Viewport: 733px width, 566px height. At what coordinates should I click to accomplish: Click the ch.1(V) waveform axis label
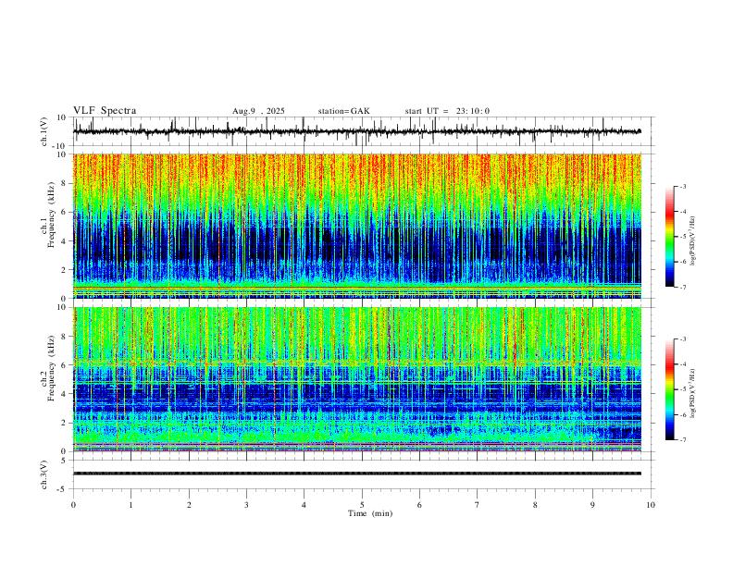click(x=44, y=131)
